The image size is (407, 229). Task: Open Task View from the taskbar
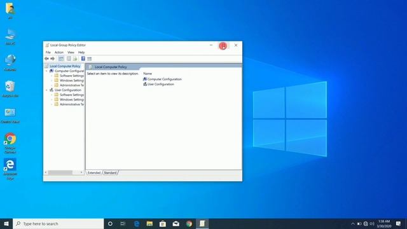[x=123, y=223]
